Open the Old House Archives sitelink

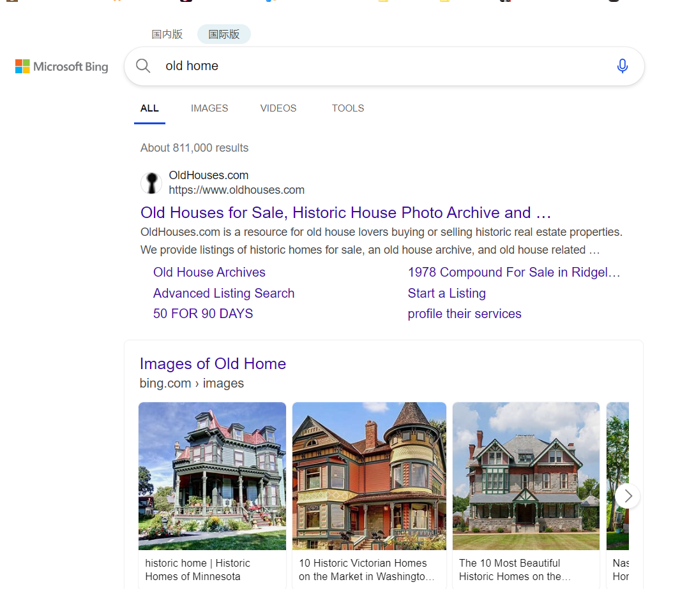click(x=209, y=272)
